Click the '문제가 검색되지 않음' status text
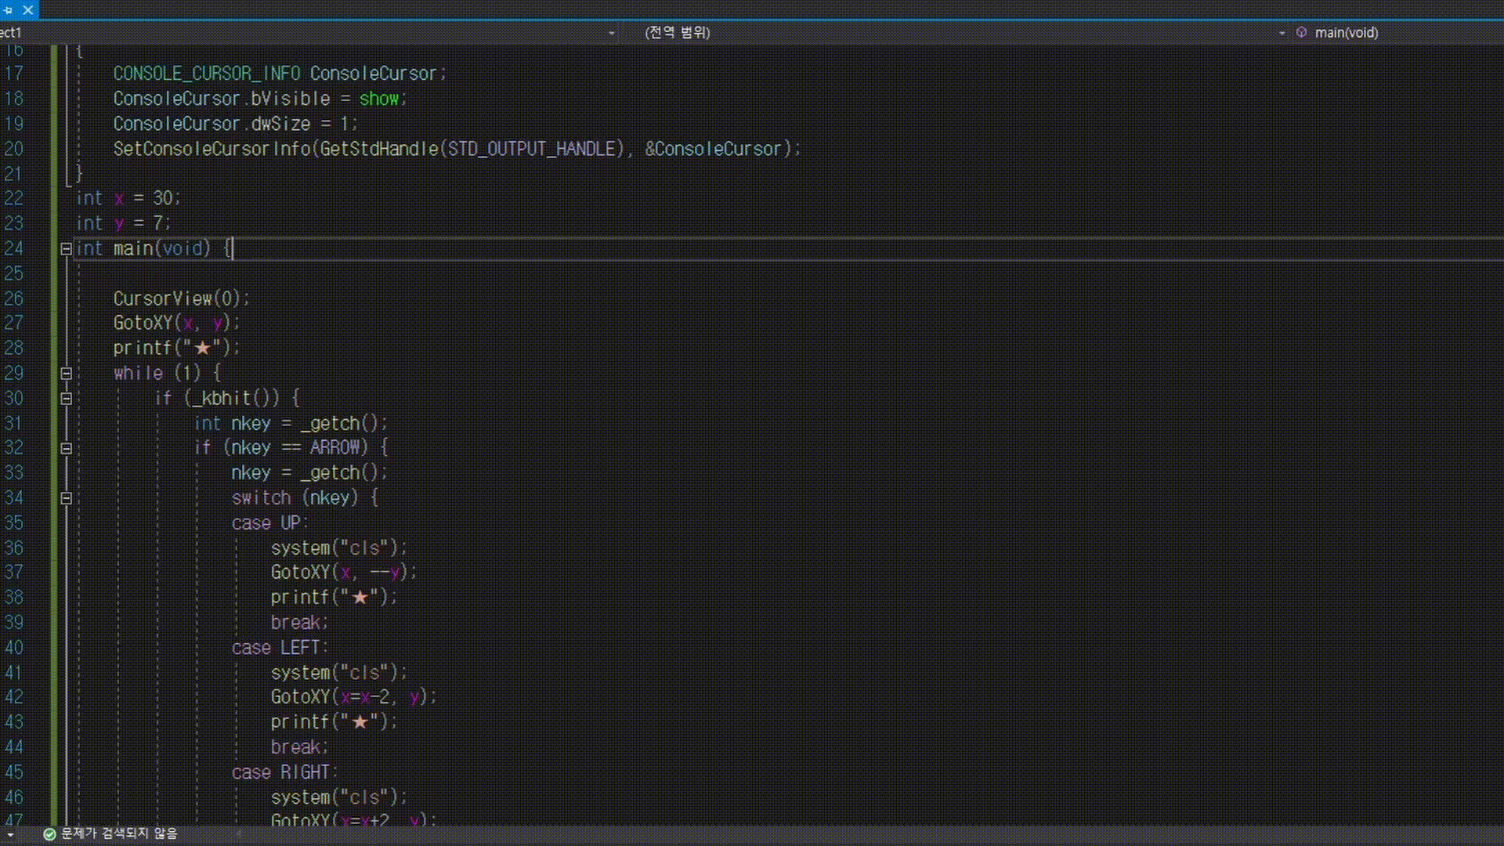The image size is (1504, 846). [x=119, y=833]
